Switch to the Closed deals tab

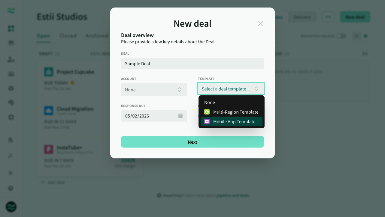coord(68,35)
